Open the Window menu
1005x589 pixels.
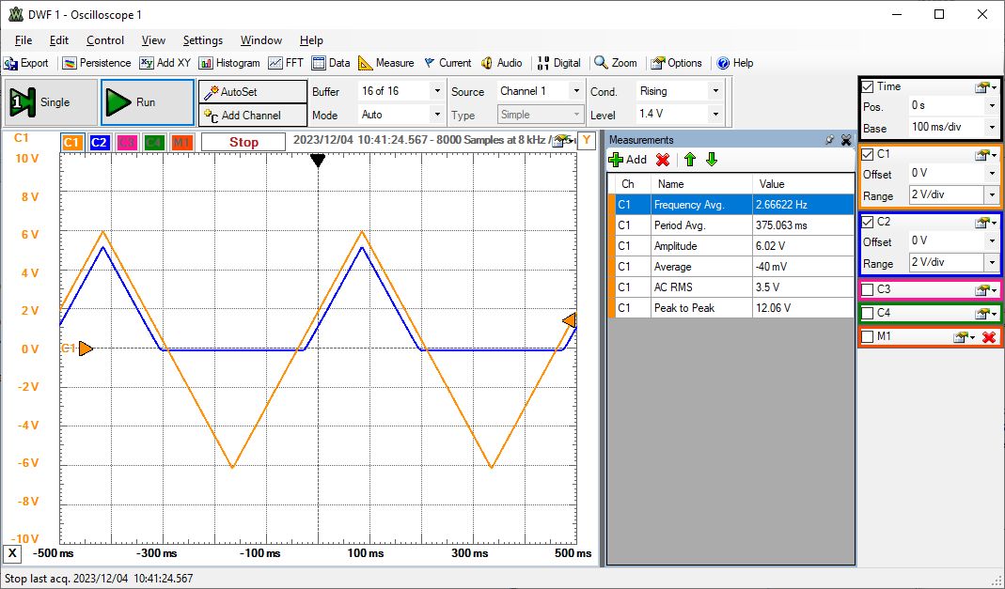click(260, 40)
